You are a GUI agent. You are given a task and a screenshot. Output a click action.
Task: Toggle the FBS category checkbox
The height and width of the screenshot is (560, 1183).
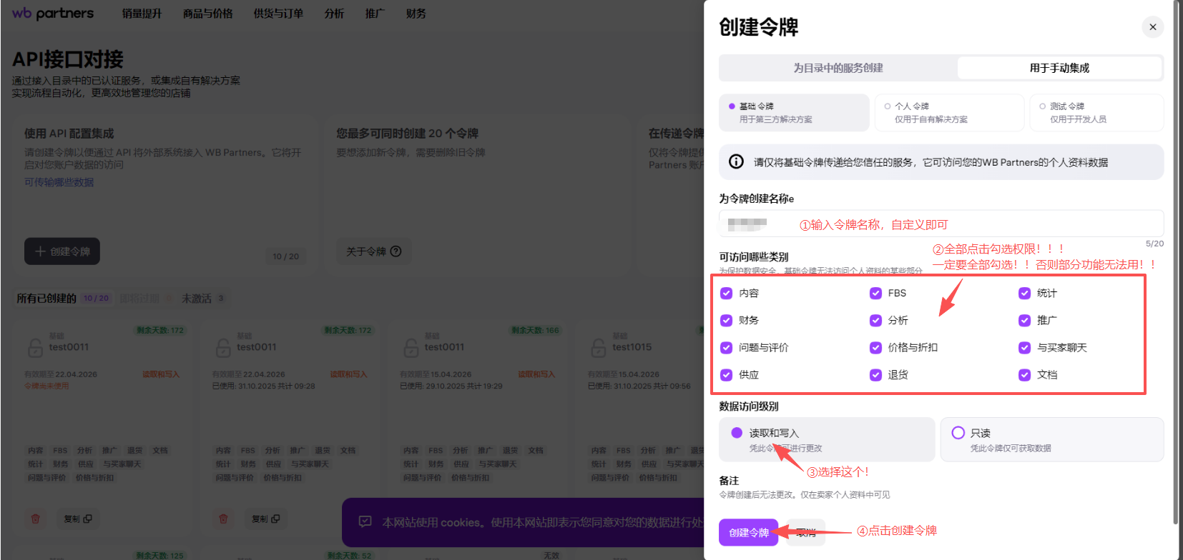pos(875,293)
